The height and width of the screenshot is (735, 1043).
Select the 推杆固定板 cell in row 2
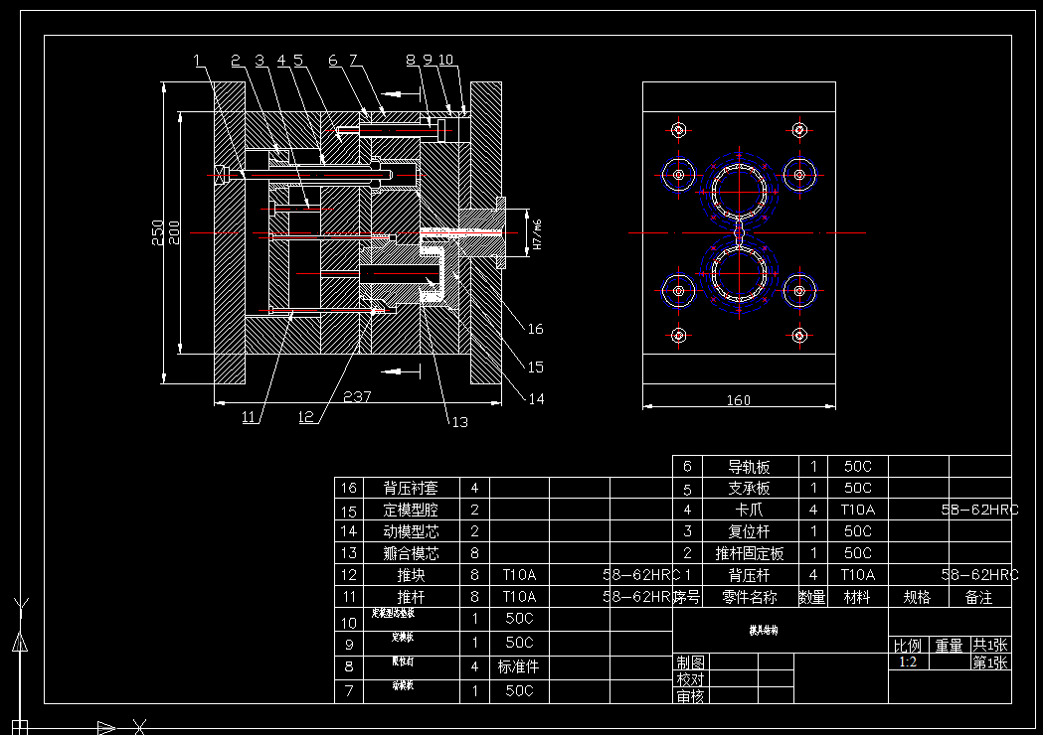(x=750, y=553)
